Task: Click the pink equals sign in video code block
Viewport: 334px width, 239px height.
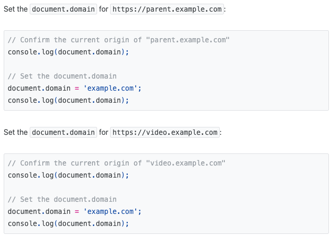Action: 77,212
